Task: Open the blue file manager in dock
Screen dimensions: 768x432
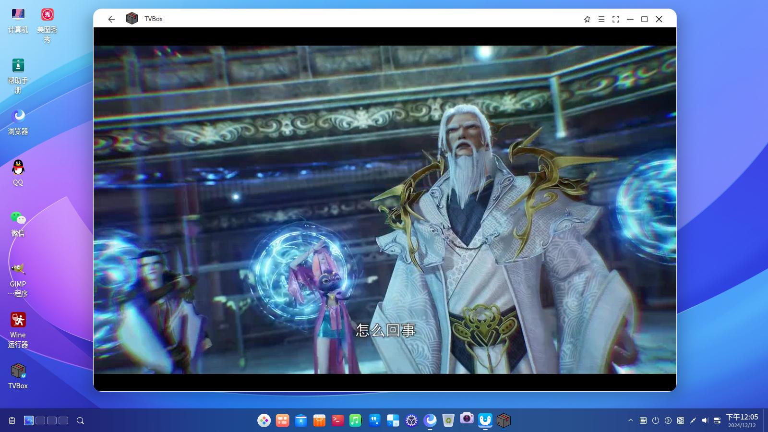Action: 301,420
